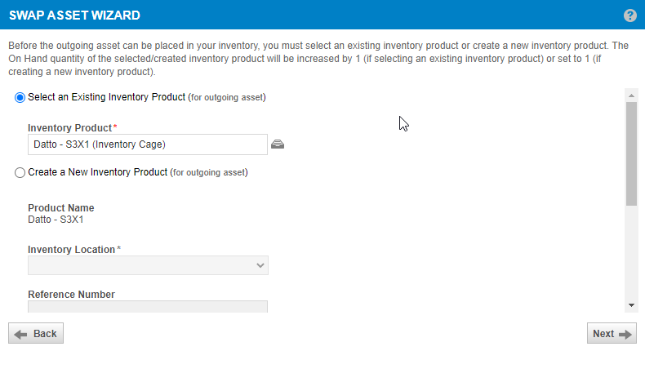
Task: Click the scrollbar down arrow
Action: tap(631, 305)
